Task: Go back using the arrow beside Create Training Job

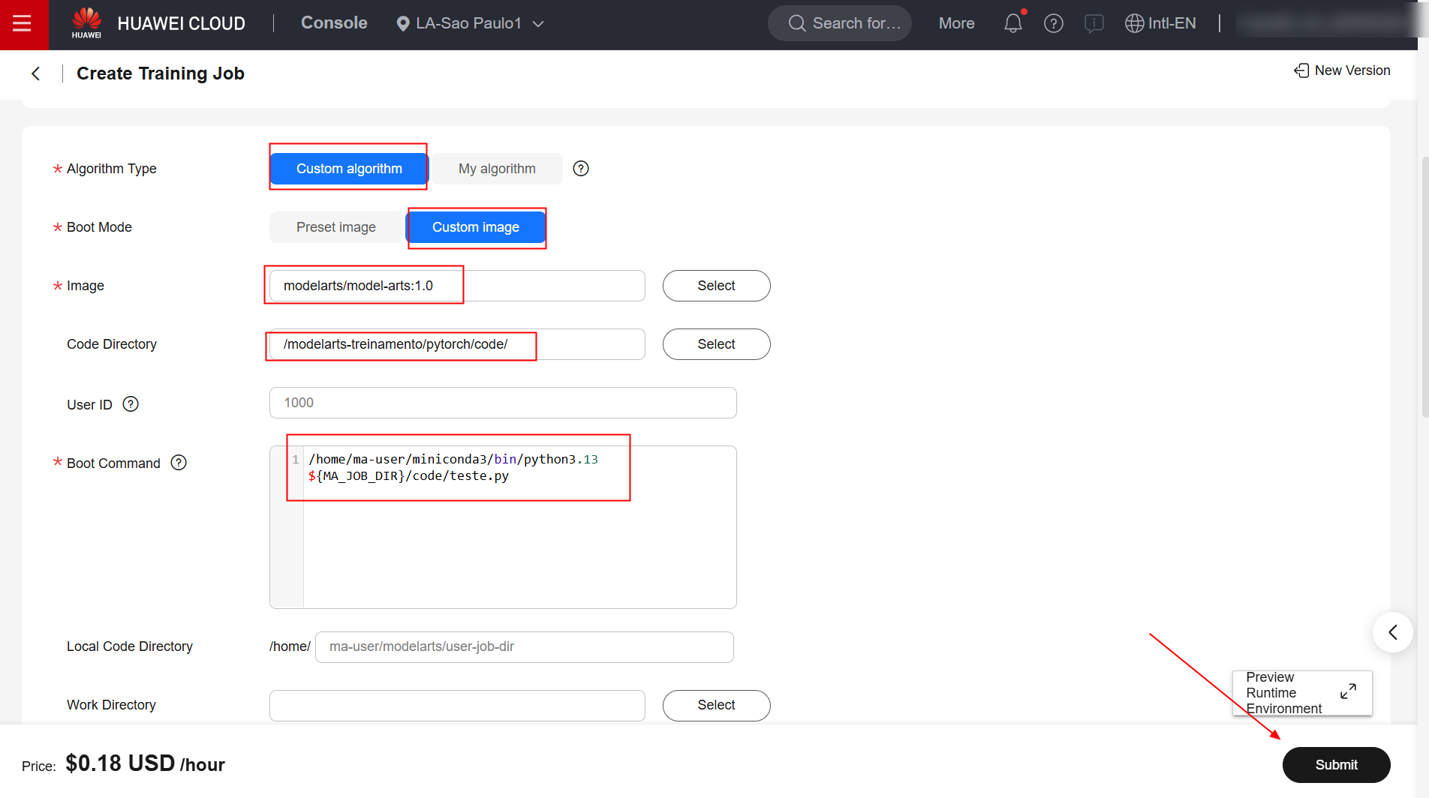Action: (35, 73)
